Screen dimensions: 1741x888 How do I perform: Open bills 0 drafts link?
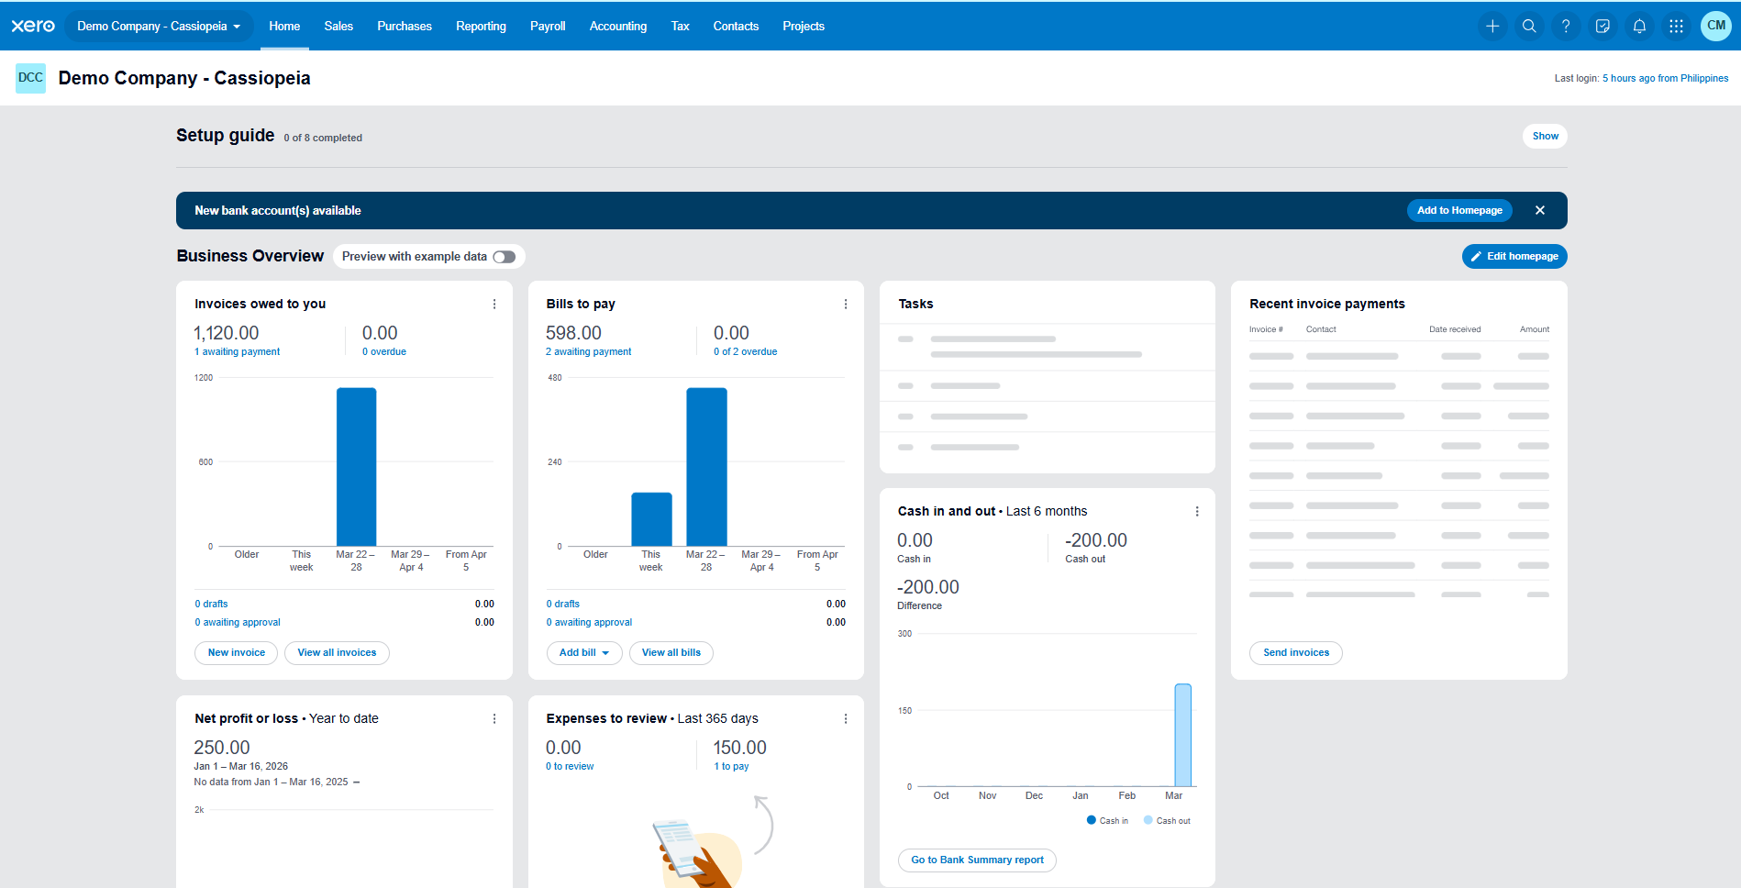[563, 604]
